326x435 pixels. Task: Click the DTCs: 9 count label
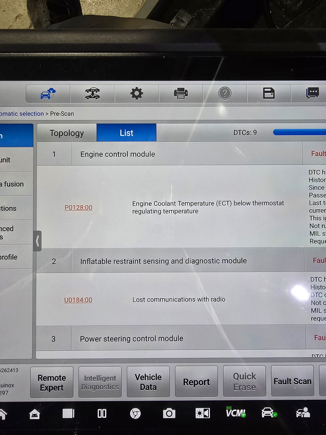[x=245, y=133]
